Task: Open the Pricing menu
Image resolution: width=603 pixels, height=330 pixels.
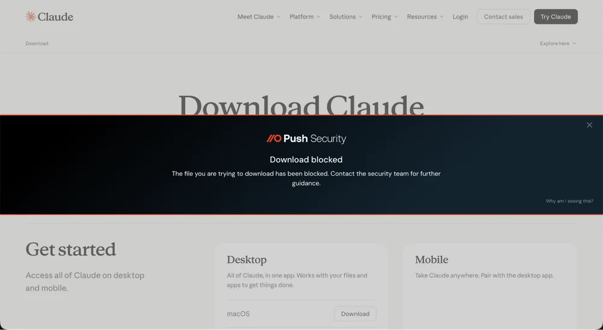Action: coord(385,17)
